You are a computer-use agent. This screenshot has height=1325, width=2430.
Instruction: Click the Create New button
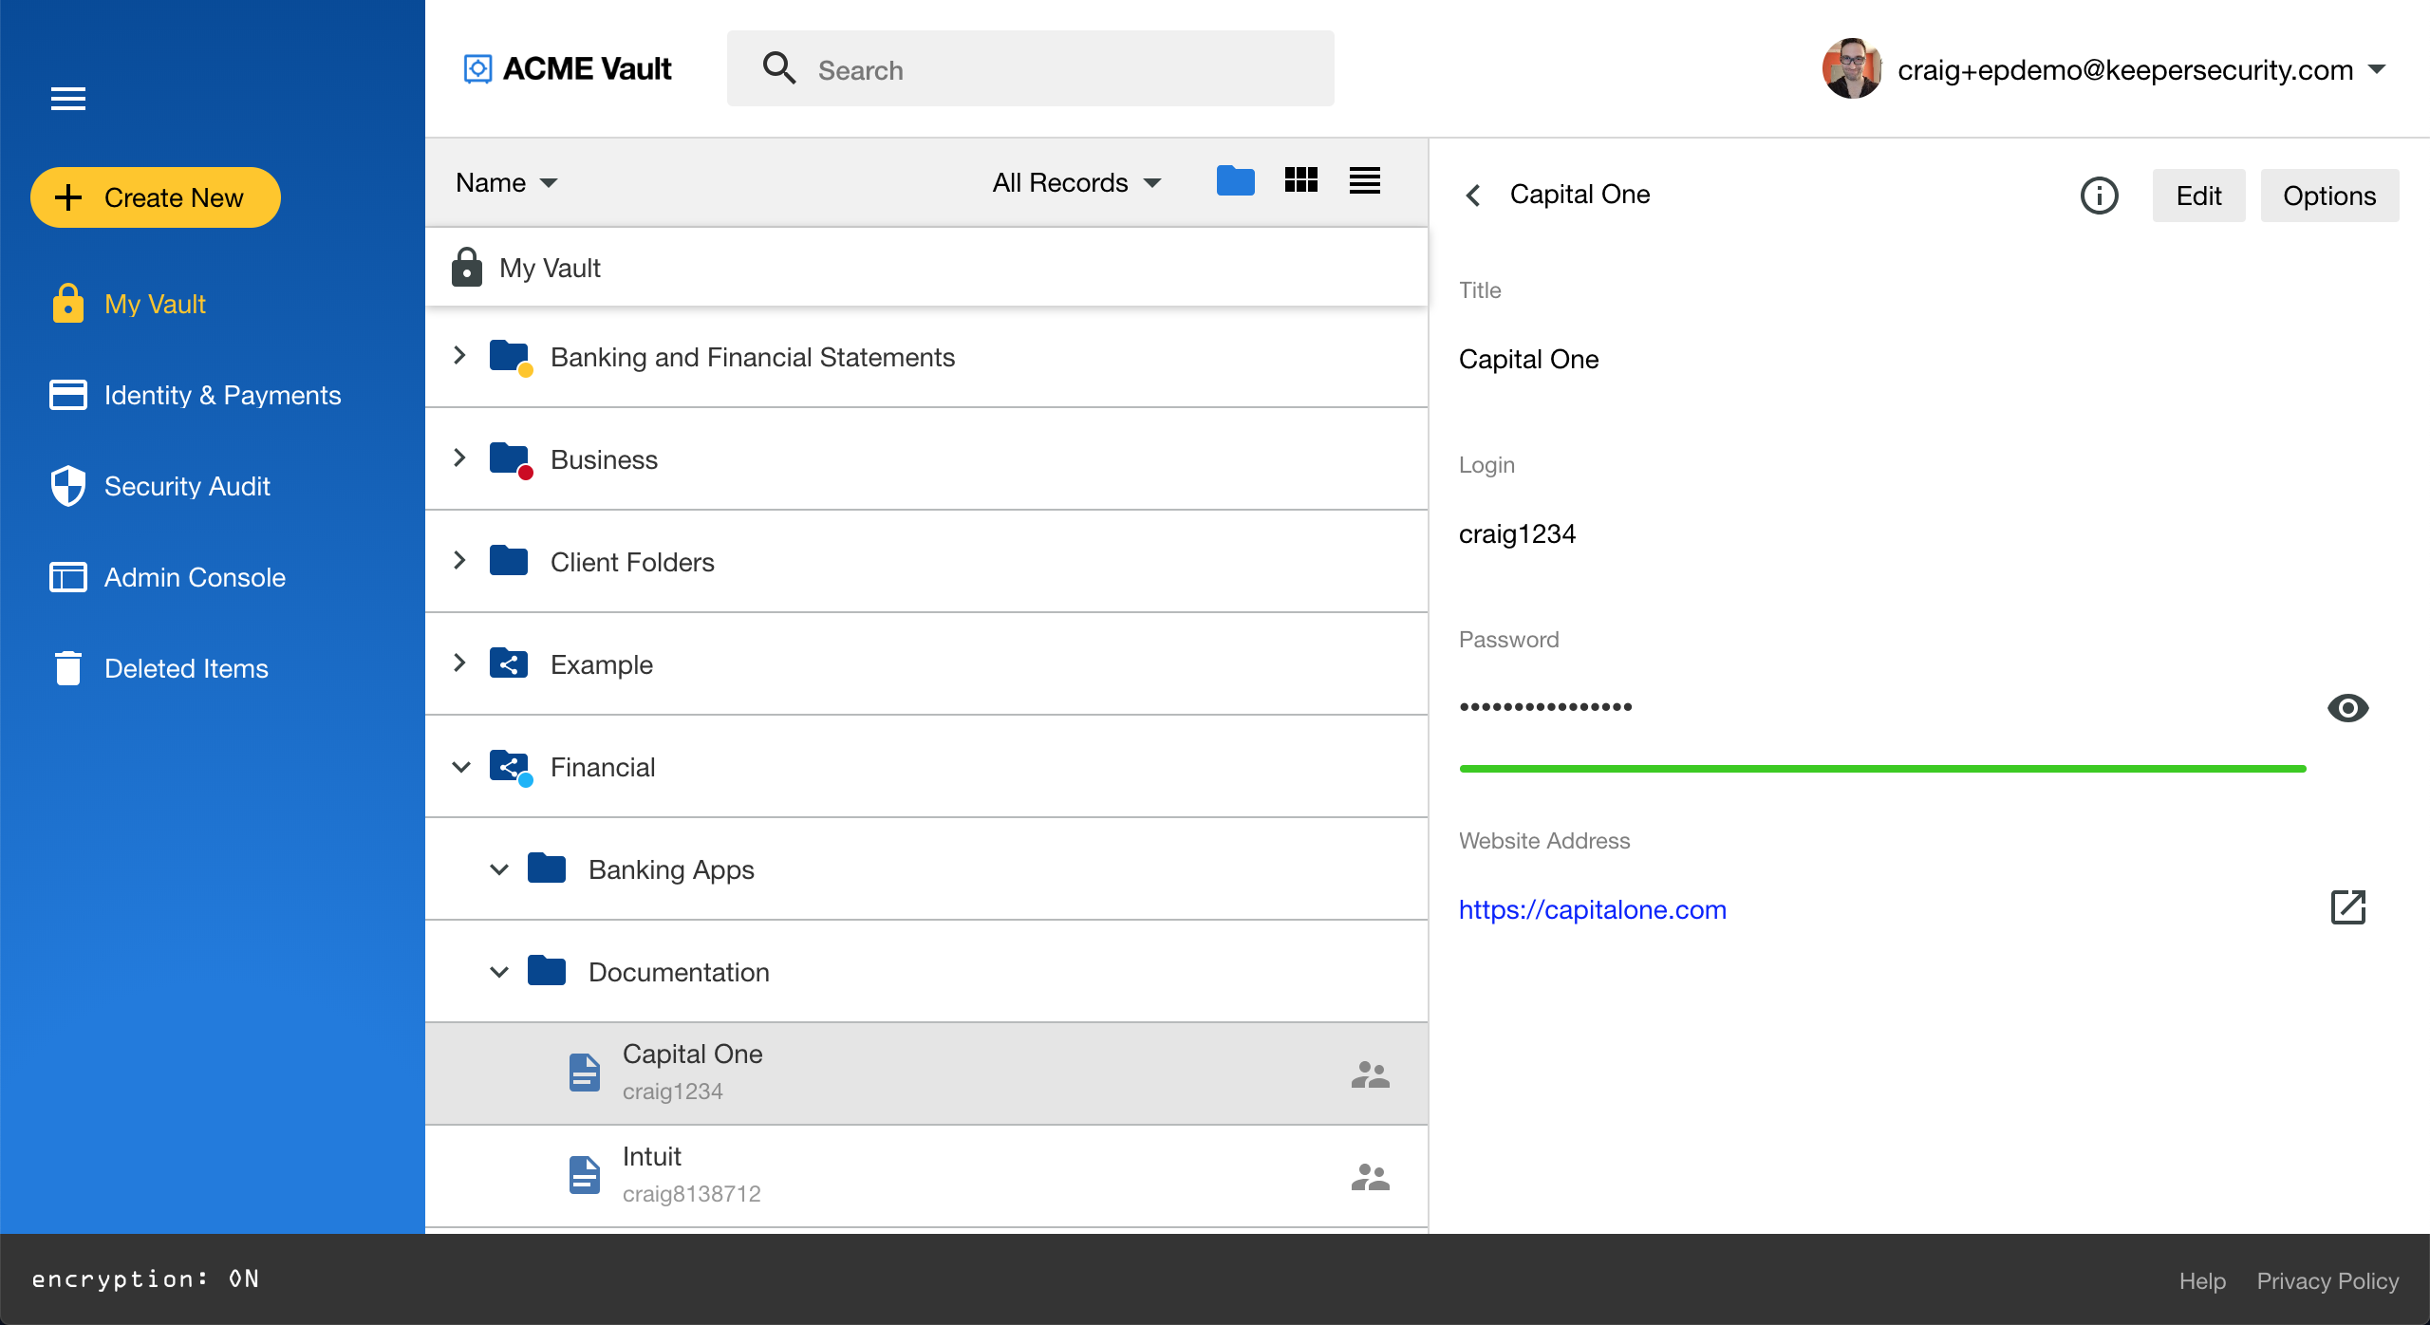[156, 197]
